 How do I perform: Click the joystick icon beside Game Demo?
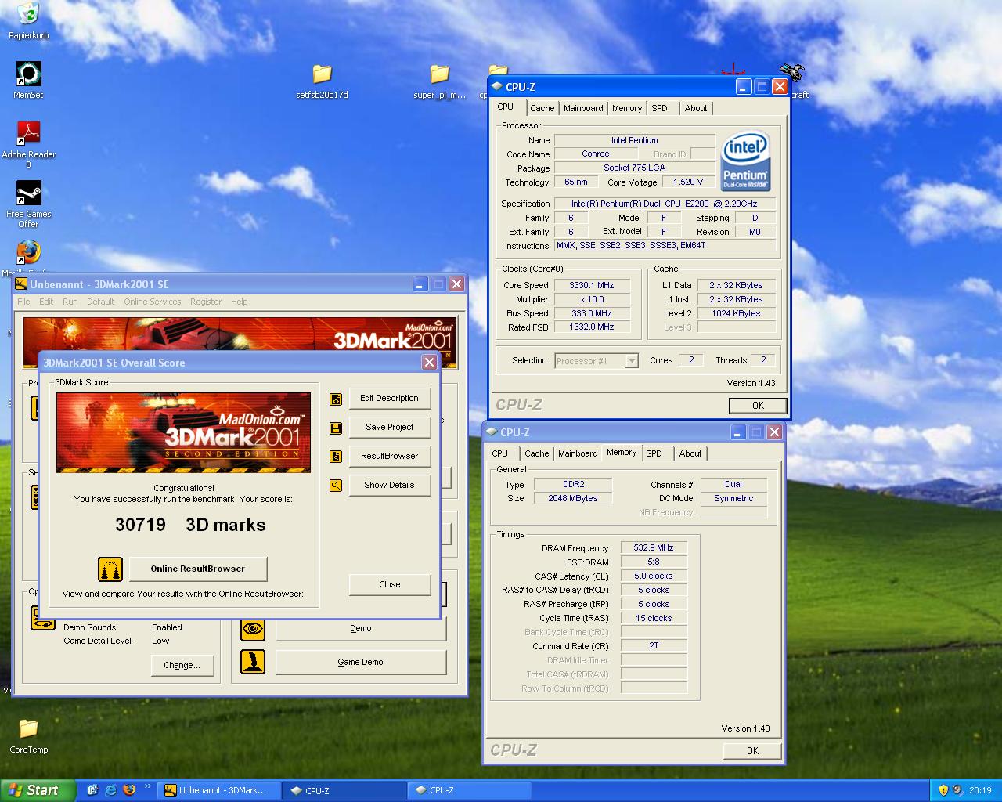click(253, 662)
